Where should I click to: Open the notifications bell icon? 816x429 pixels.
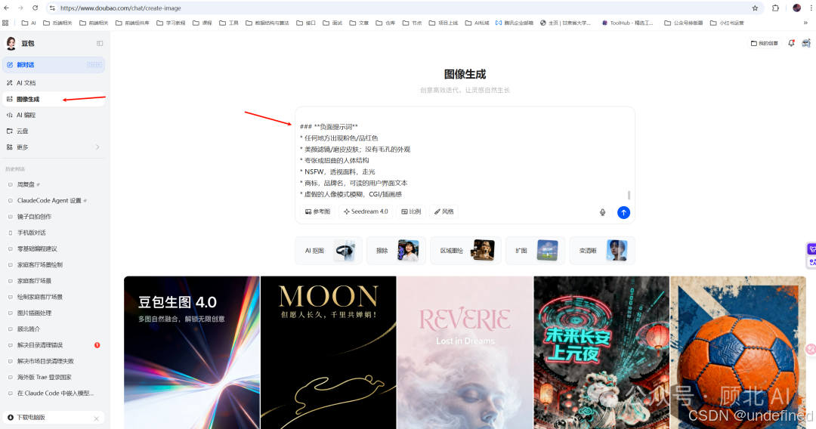tap(791, 43)
